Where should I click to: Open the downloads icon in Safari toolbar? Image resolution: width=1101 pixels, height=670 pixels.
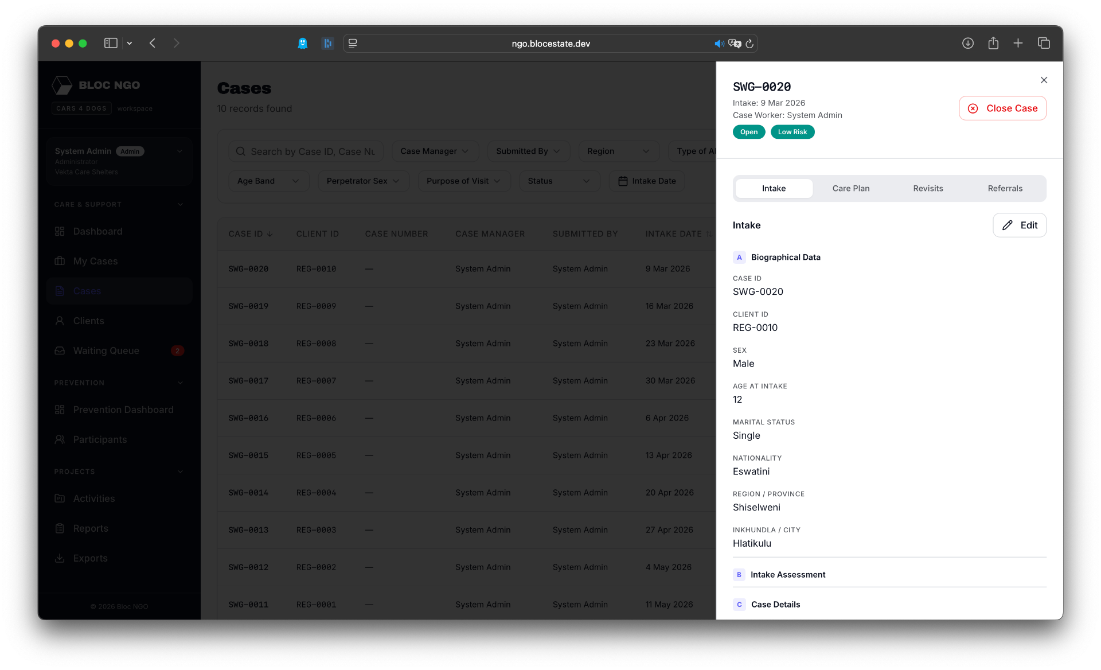(968, 43)
